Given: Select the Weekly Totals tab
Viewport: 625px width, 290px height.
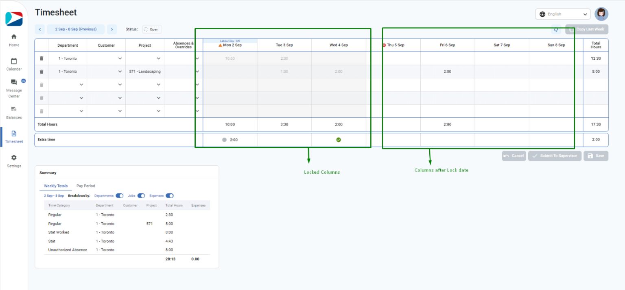Looking at the screenshot, I should (55, 186).
